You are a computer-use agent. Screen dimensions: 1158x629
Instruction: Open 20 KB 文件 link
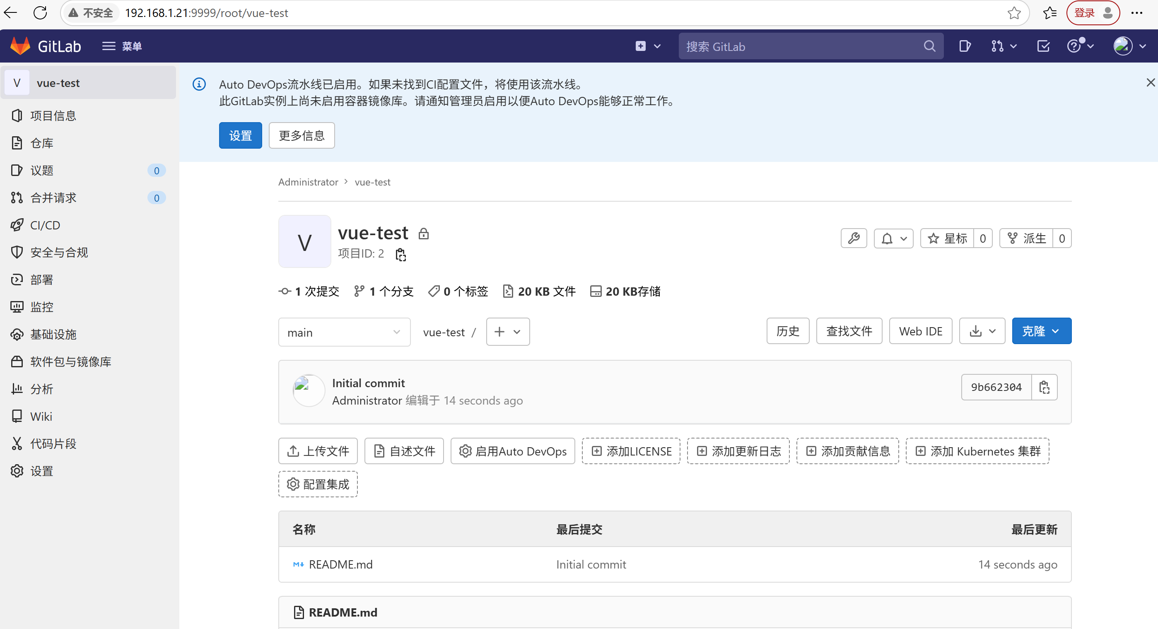[538, 292]
